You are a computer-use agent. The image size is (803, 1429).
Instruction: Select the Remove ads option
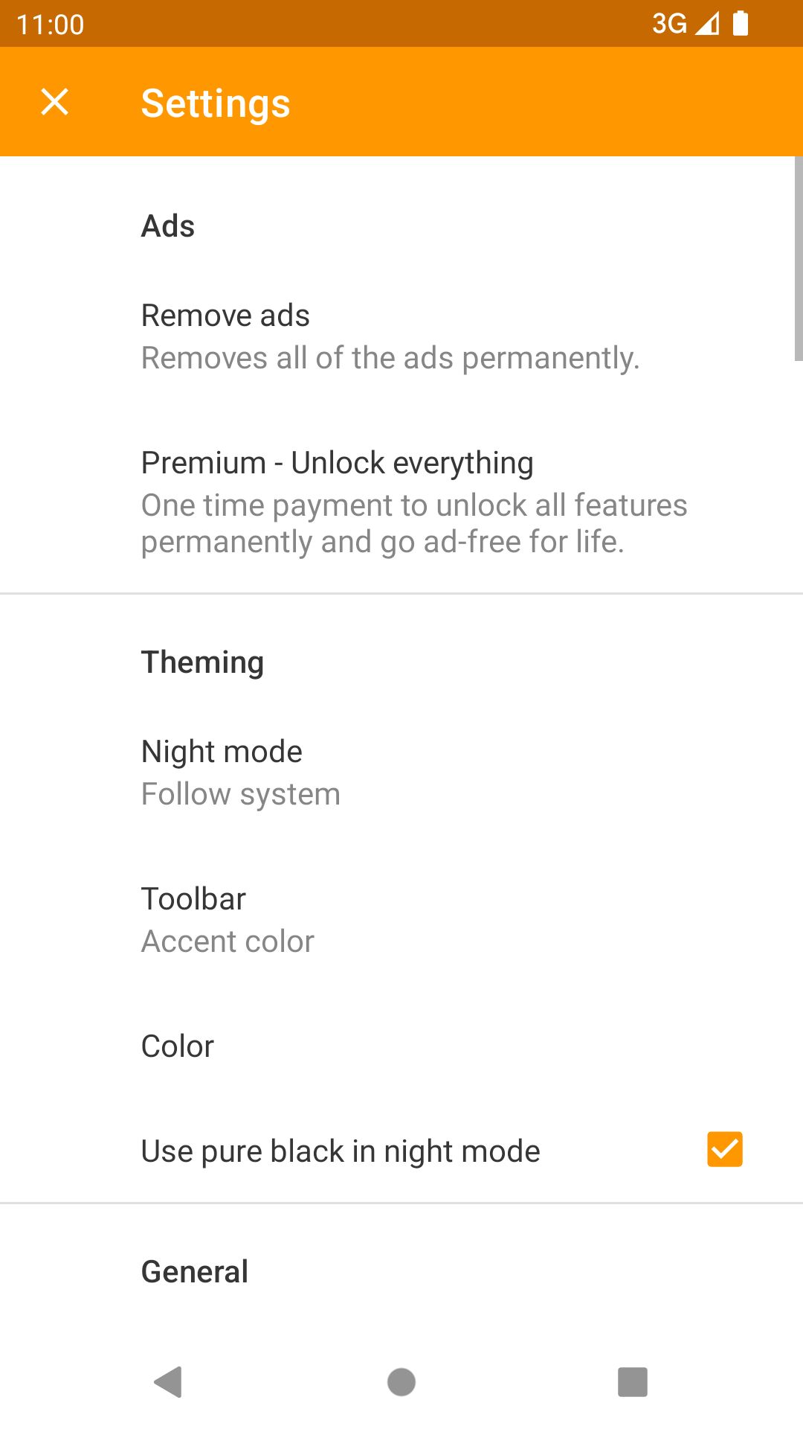tap(401, 336)
